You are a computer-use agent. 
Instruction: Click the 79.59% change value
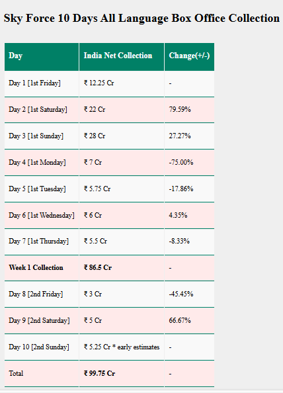pos(180,110)
